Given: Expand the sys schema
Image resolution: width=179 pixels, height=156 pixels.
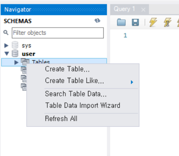Looking at the screenshot, I should click(6, 45).
